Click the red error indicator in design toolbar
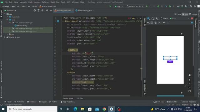 pyautogui.click(x=192, y=19)
